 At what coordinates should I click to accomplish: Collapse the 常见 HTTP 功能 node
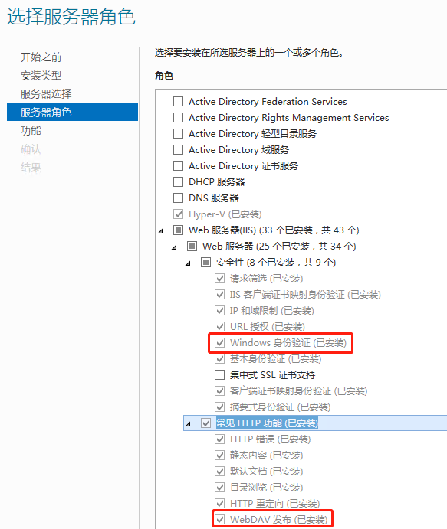[x=188, y=424]
